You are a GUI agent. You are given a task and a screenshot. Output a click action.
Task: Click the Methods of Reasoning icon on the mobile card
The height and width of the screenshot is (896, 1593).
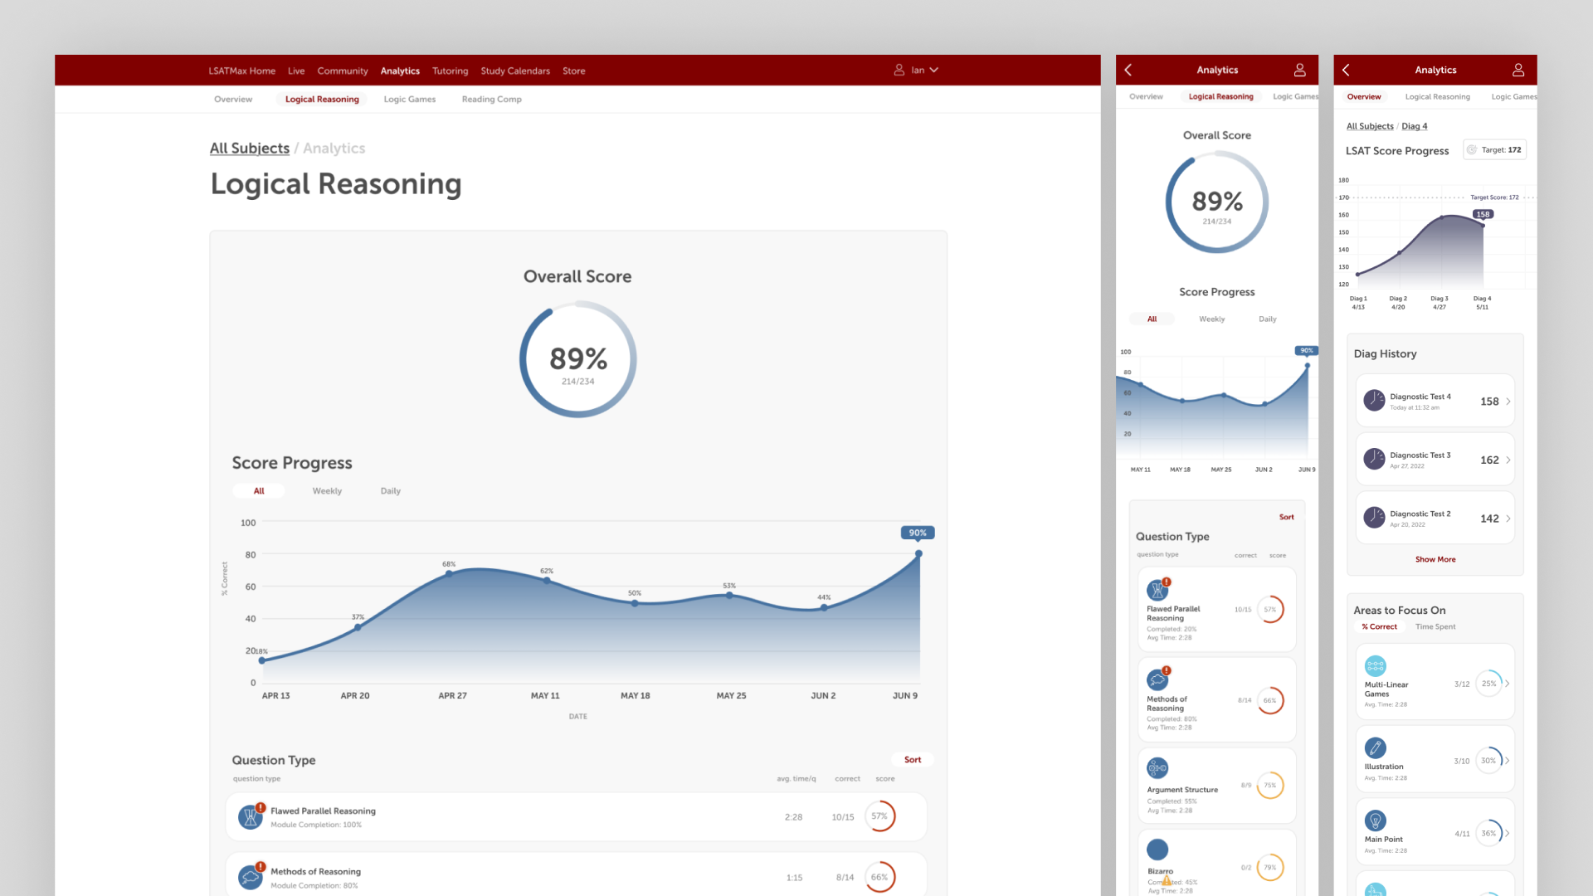[1157, 679]
